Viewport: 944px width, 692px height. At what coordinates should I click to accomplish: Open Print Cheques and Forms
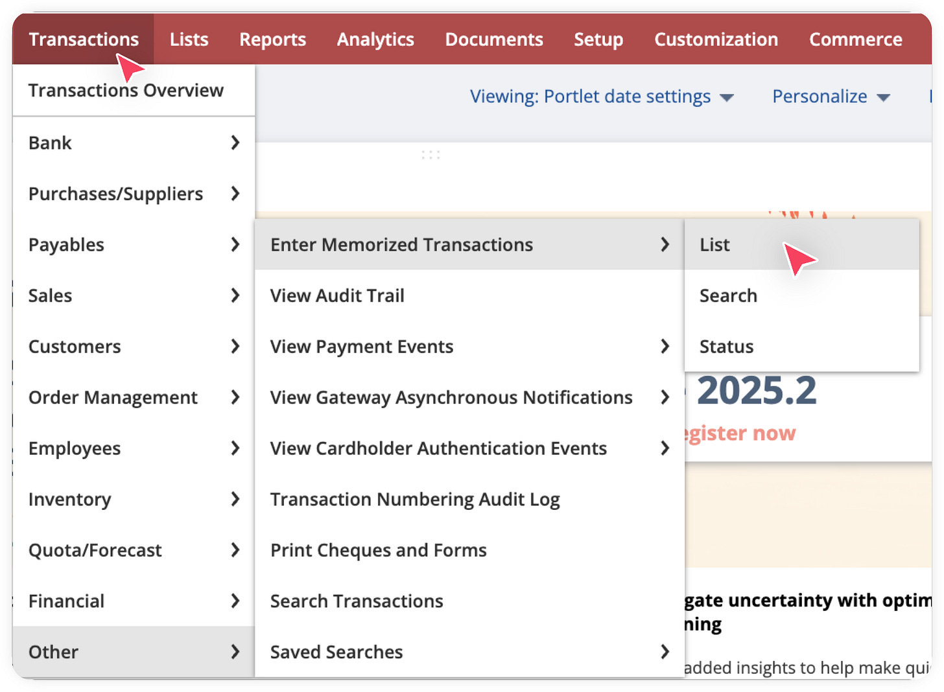(469, 550)
